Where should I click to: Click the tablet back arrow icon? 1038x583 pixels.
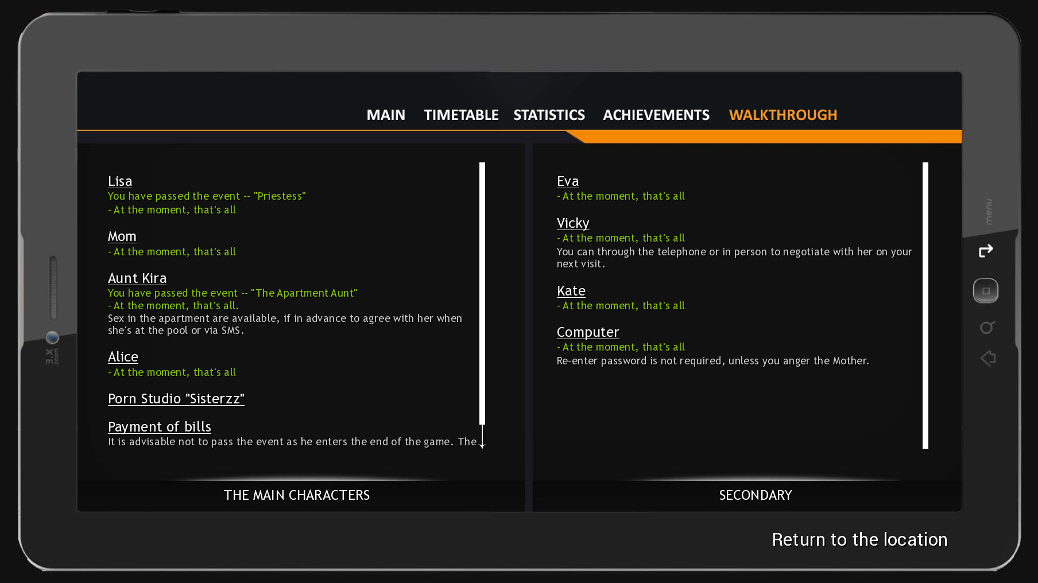click(988, 359)
